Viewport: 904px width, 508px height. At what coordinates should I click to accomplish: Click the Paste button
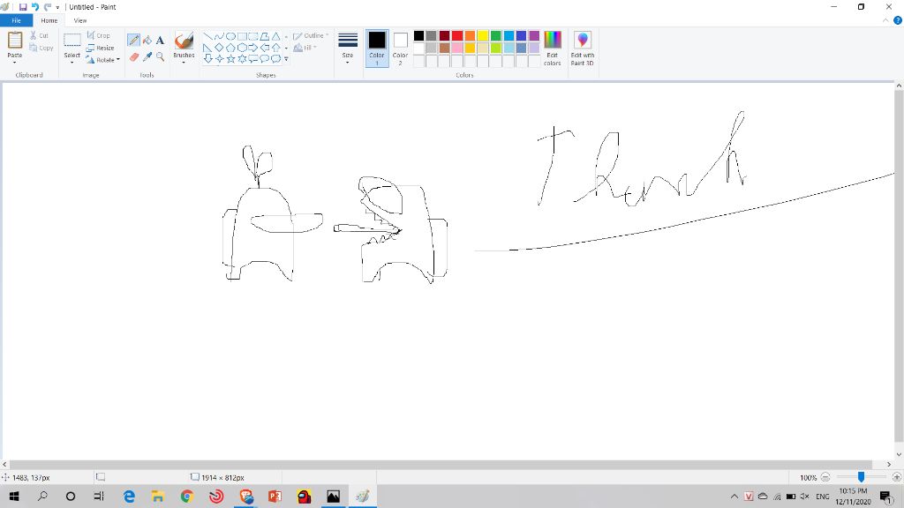[x=14, y=43]
